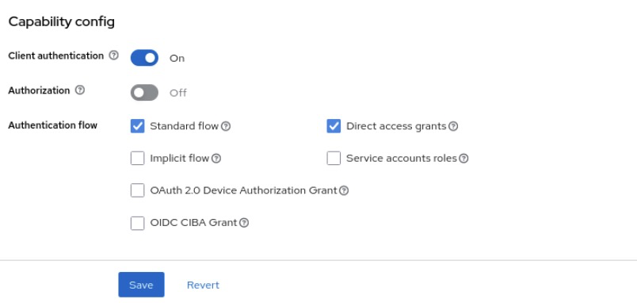Check the OIDC CIBA Grant checkbox
The image size is (637, 303).
point(137,223)
